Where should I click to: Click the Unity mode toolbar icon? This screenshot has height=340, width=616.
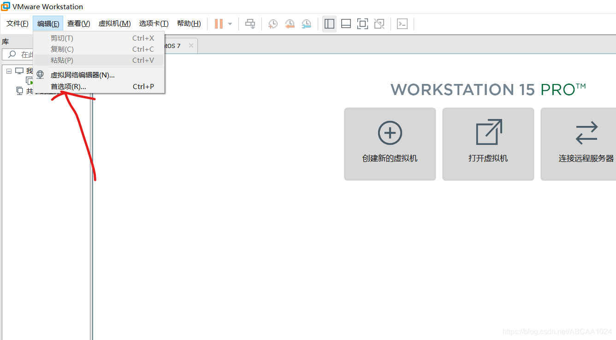click(379, 24)
